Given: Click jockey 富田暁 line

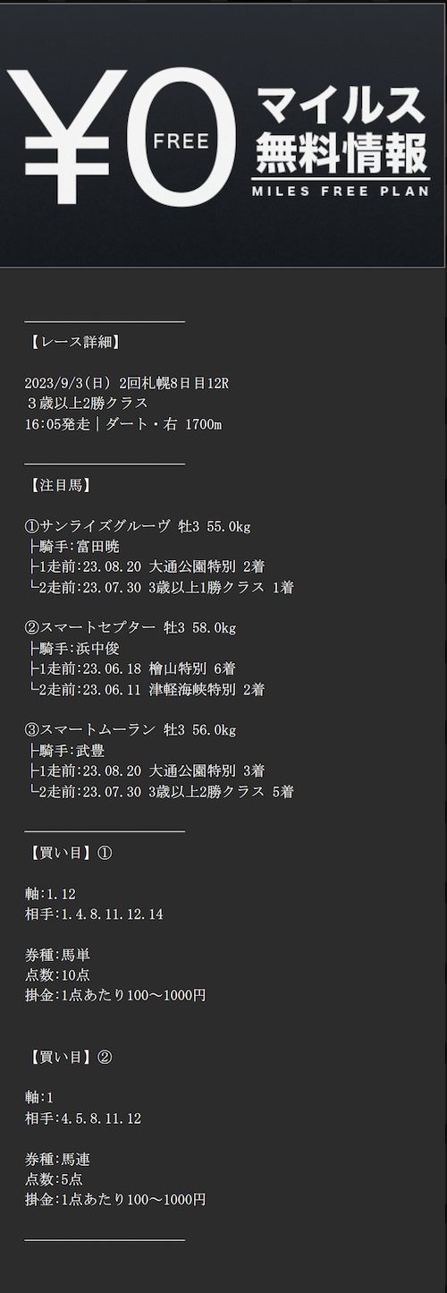Looking at the screenshot, I should [73, 547].
